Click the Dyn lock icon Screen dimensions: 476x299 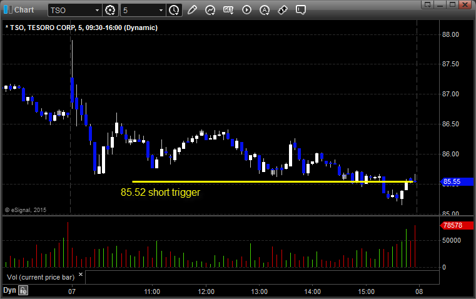pos(23,290)
